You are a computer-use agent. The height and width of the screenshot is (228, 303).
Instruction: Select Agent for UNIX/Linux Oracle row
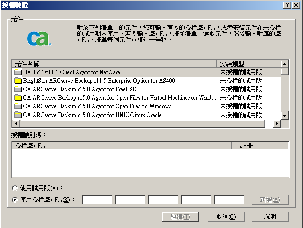pos(146,115)
